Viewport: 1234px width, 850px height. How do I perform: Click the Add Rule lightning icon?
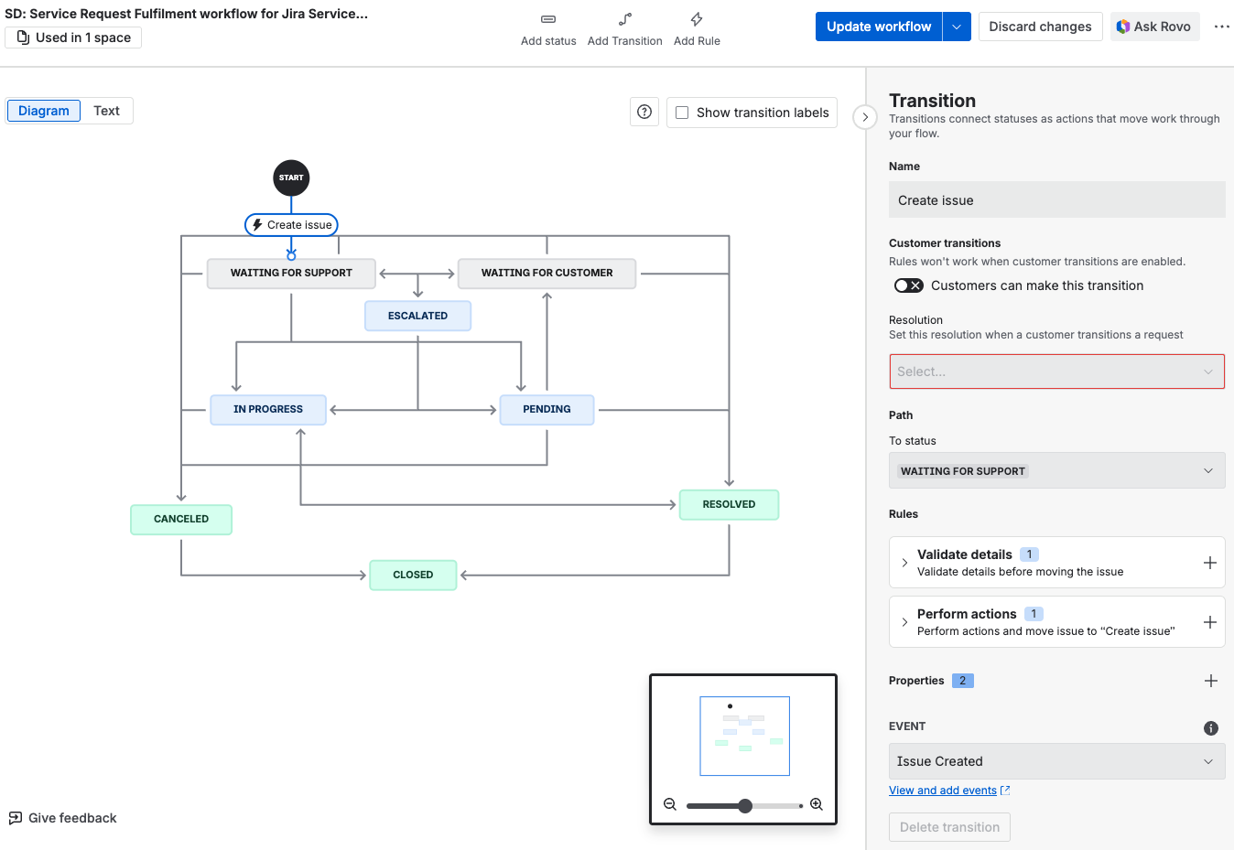(x=697, y=19)
